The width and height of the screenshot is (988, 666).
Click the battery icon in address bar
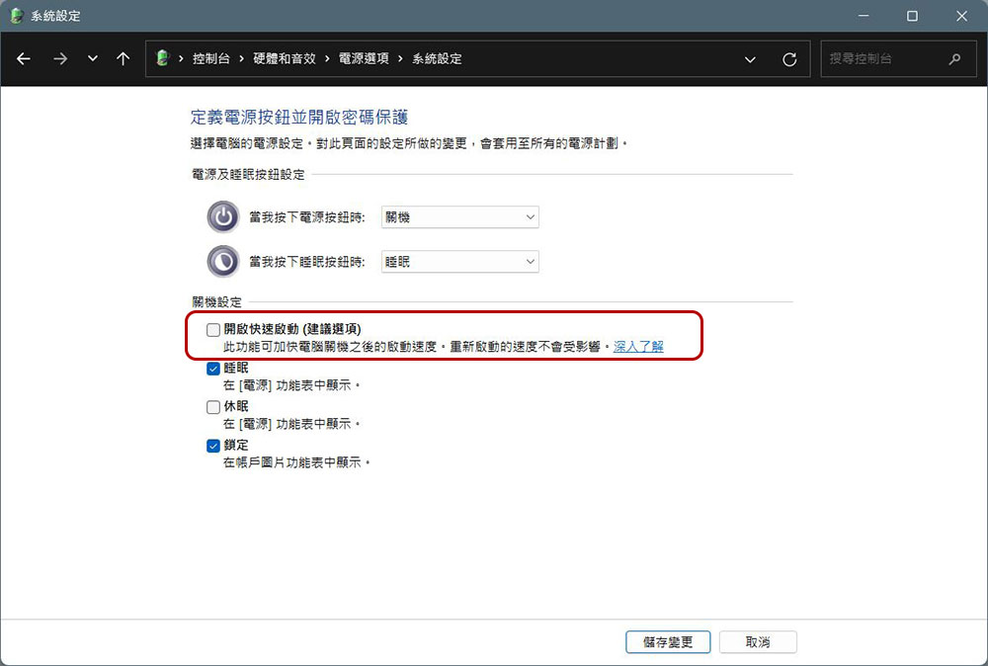(x=163, y=58)
